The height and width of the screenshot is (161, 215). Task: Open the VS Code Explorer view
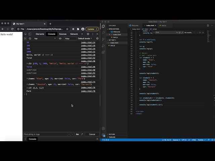(x=103, y=26)
